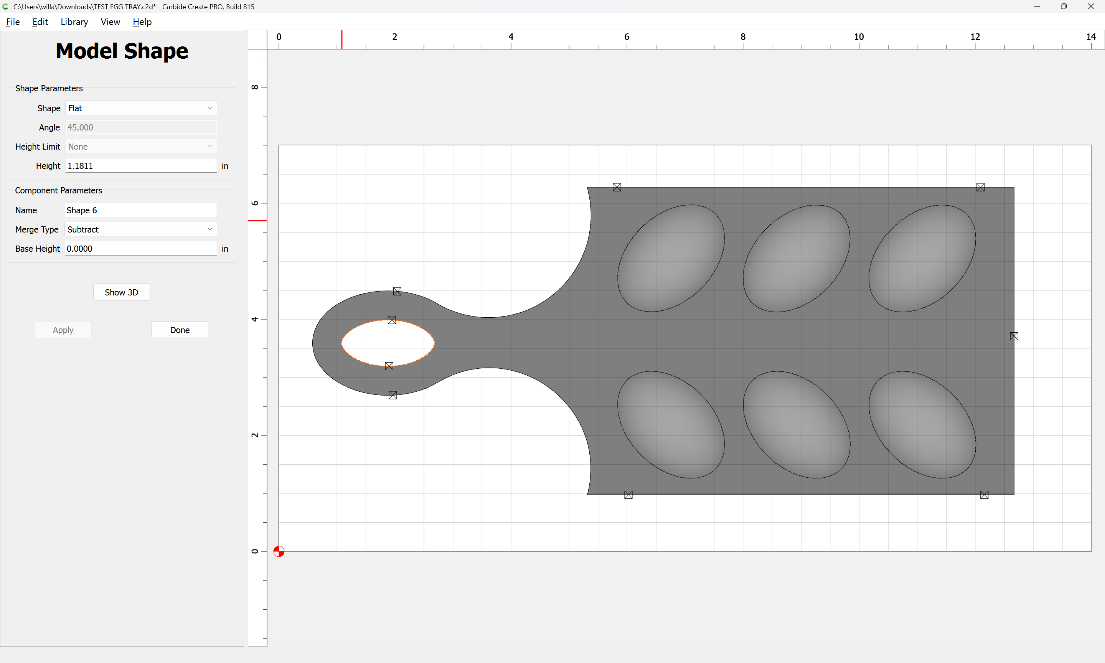1105x663 pixels.
Task: Click the Show 3D button
Action: click(122, 292)
